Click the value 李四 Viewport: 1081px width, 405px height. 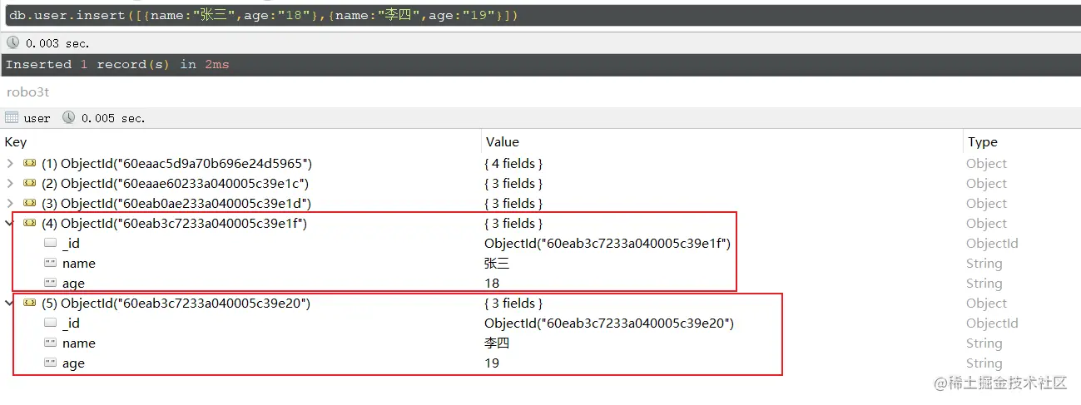click(497, 343)
